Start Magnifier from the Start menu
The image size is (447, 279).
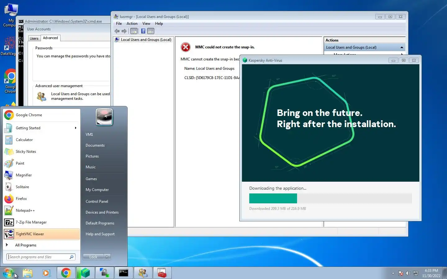click(42, 175)
